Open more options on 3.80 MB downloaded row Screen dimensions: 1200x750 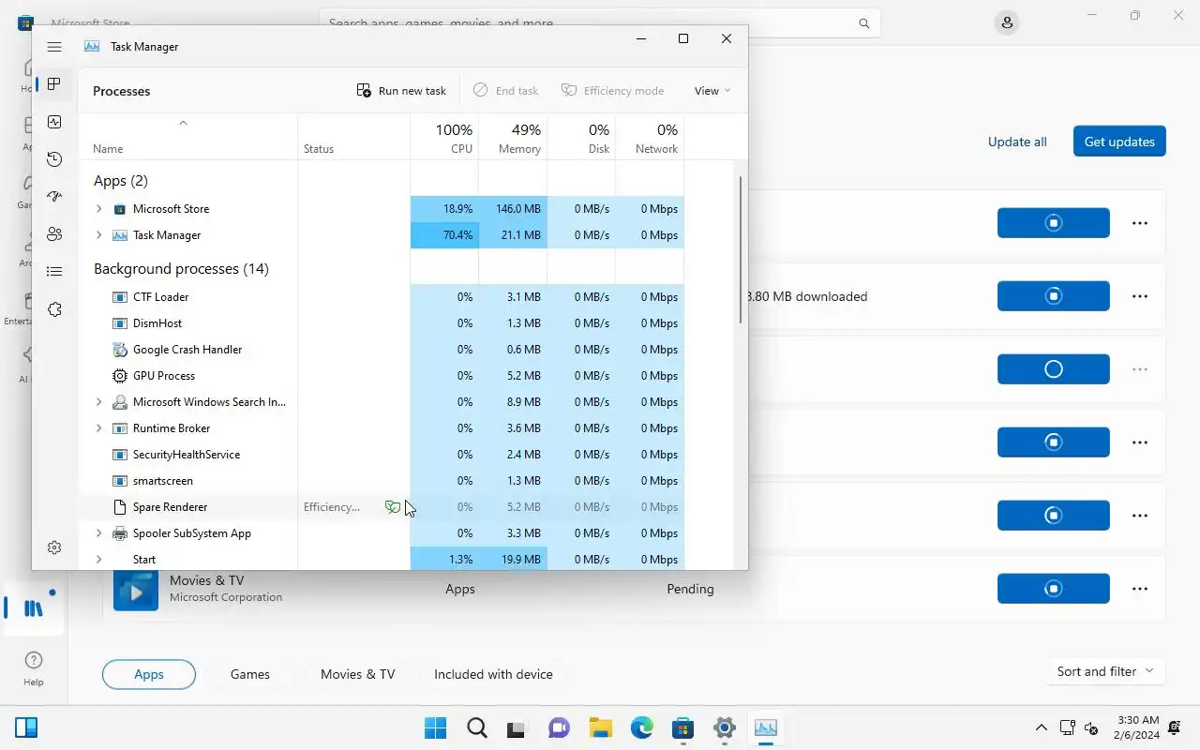pyautogui.click(x=1140, y=296)
